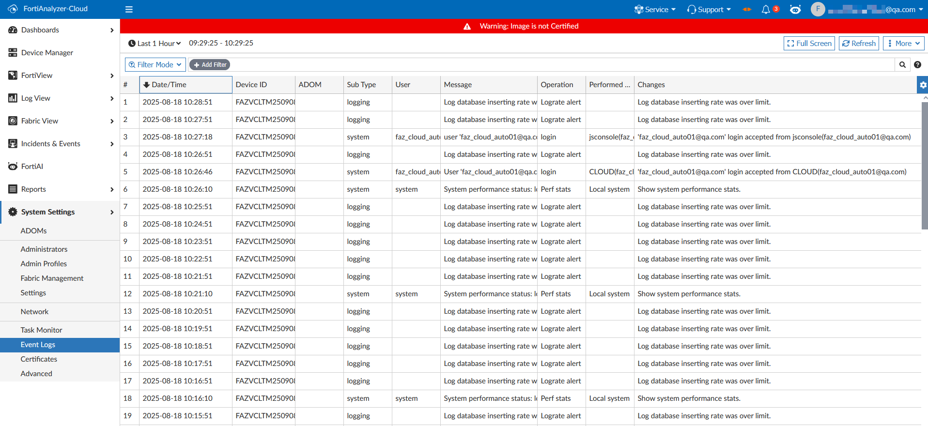This screenshot has height=426, width=928.
Task: Open column settings gear icon
Action: (x=923, y=85)
